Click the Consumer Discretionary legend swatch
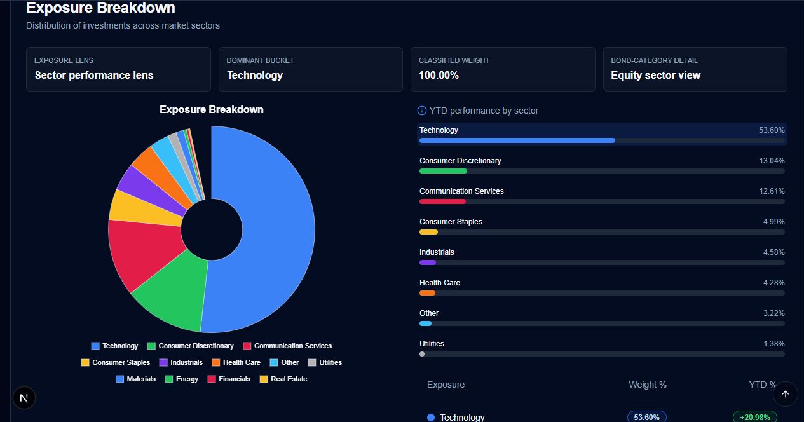 pyautogui.click(x=151, y=346)
